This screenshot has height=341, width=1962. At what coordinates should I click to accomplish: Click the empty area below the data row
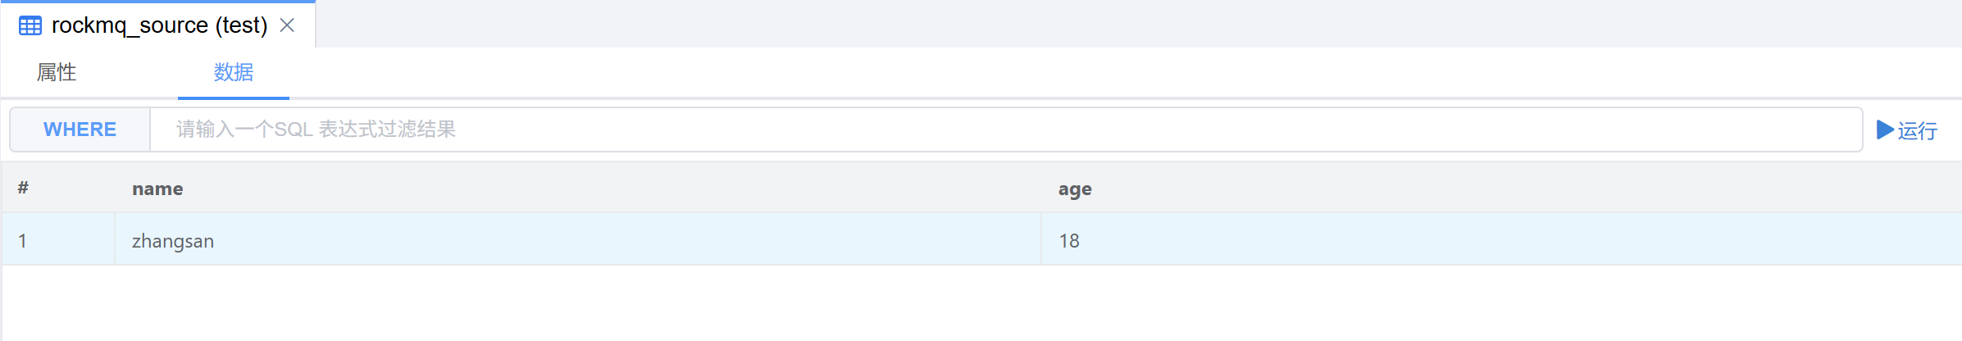pyautogui.click(x=981, y=303)
